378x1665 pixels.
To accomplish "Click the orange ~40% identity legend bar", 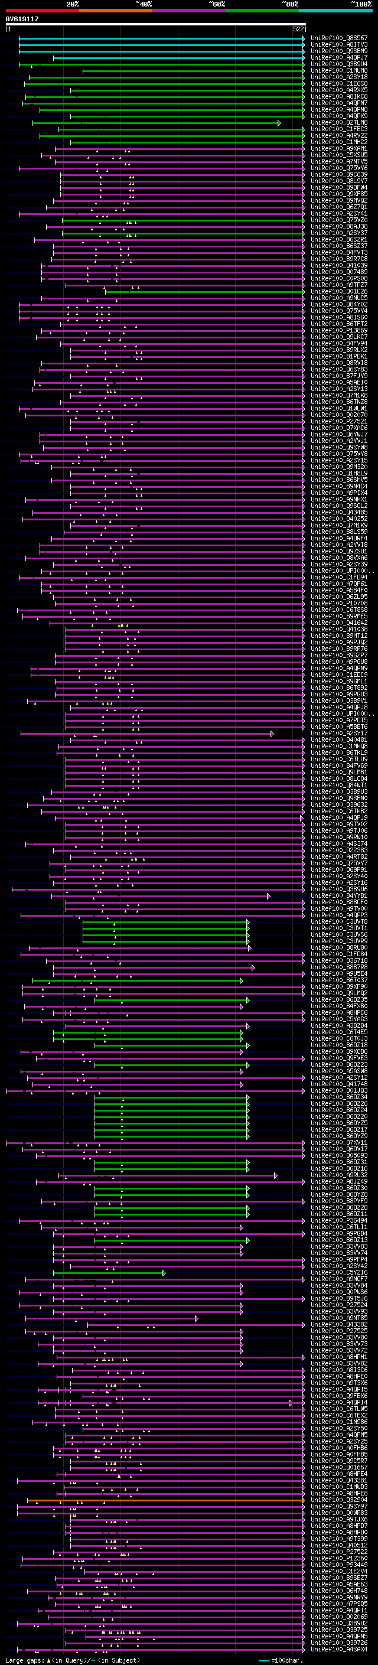I will [116, 11].
